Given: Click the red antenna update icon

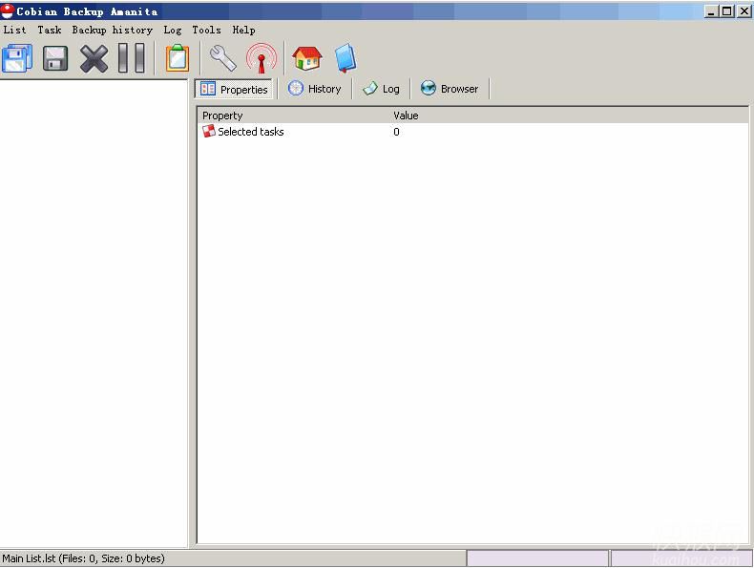Looking at the screenshot, I should pyautogui.click(x=262, y=58).
